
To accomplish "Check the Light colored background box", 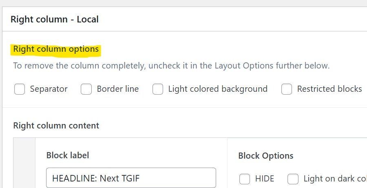I will [x=158, y=89].
